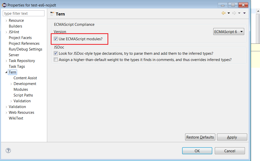Click the type filter text field

click(x=24, y=13)
